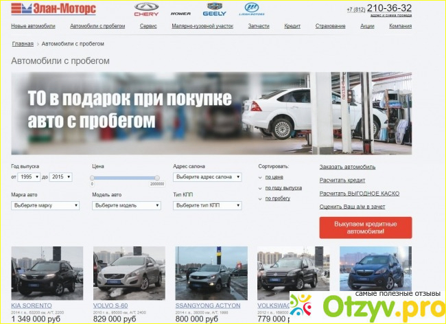This screenshot has height=324, width=446.
Task: Expand the 'Выберите тип КПП' dropdown
Action: click(x=207, y=205)
